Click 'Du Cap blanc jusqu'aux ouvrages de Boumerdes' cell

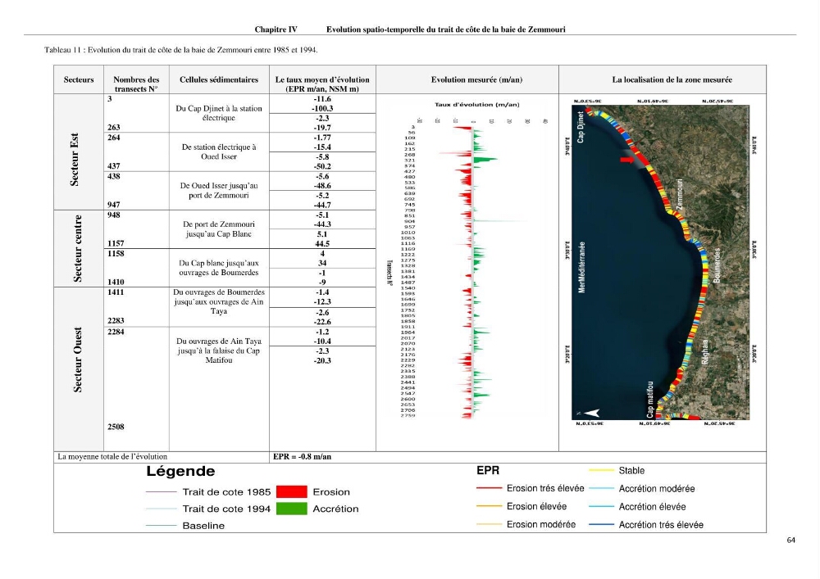(x=219, y=268)
